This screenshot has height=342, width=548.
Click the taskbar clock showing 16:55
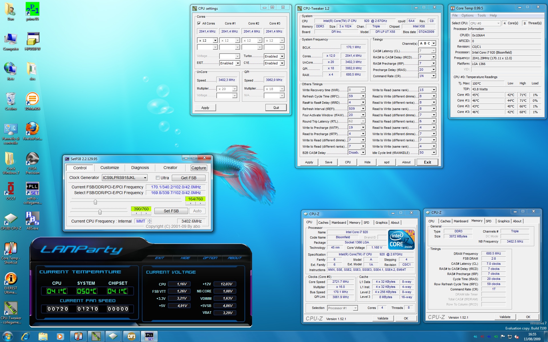(x=532, y=337)
